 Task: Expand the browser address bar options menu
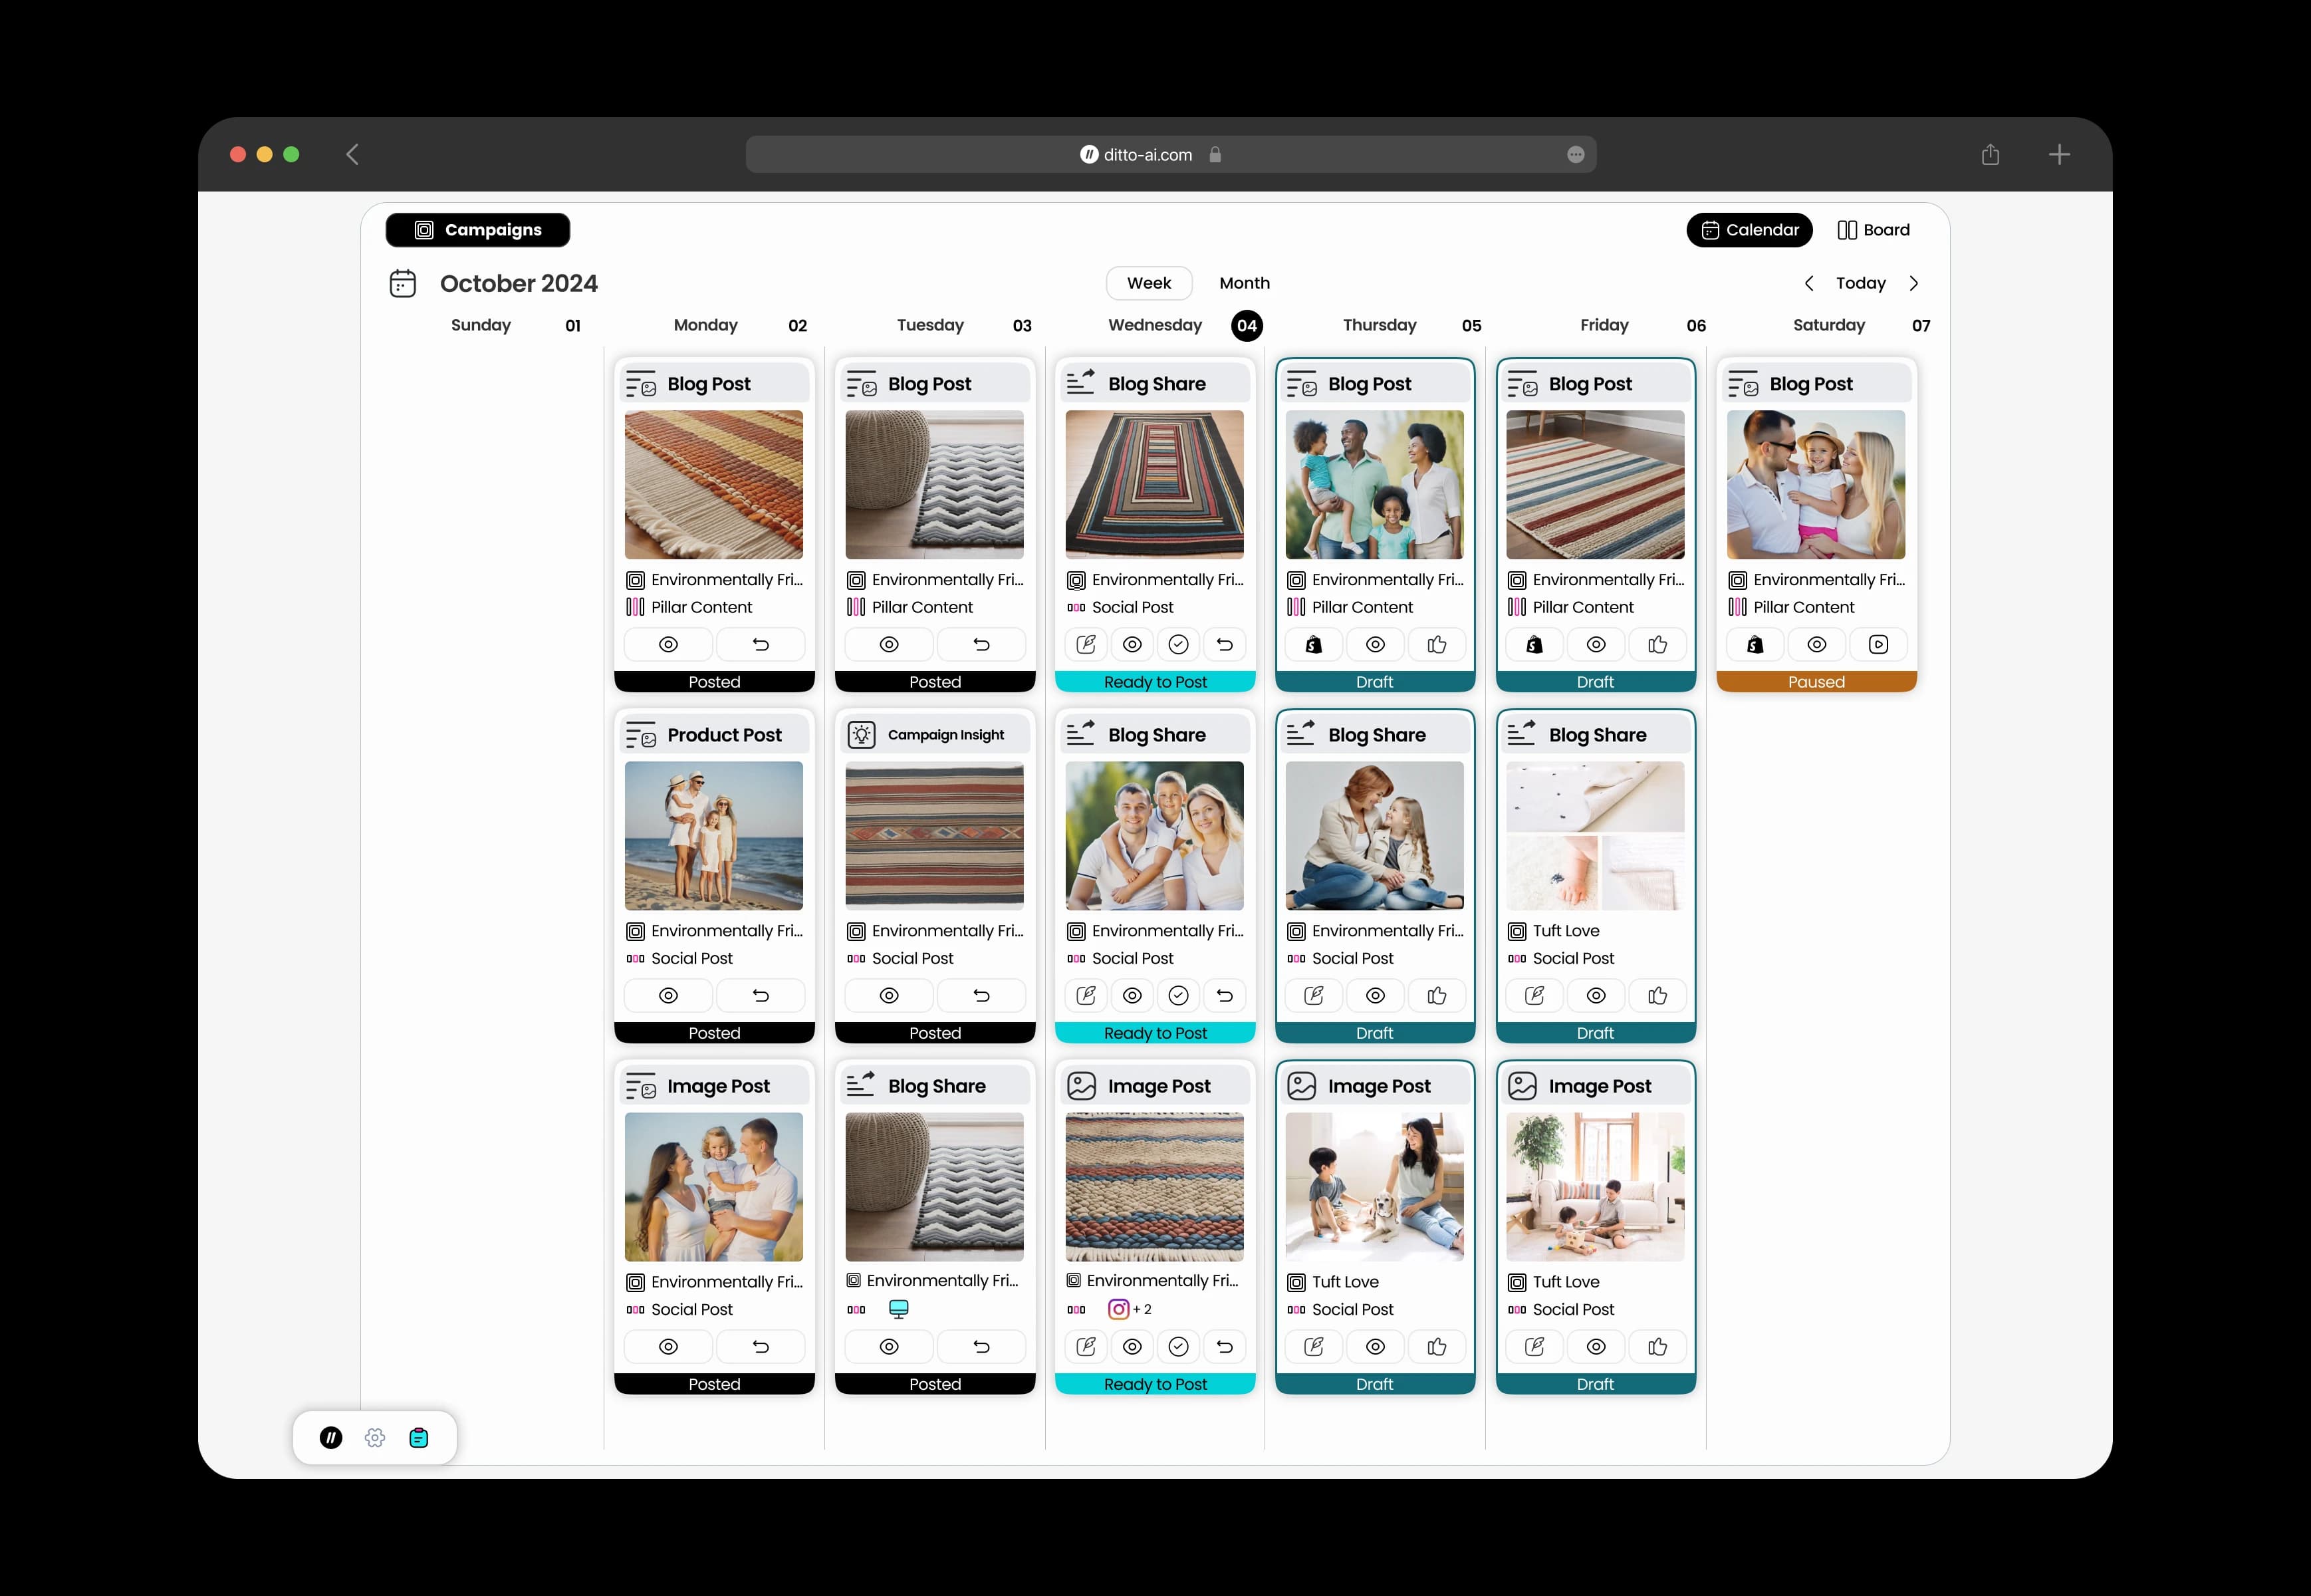(1575, 154)
